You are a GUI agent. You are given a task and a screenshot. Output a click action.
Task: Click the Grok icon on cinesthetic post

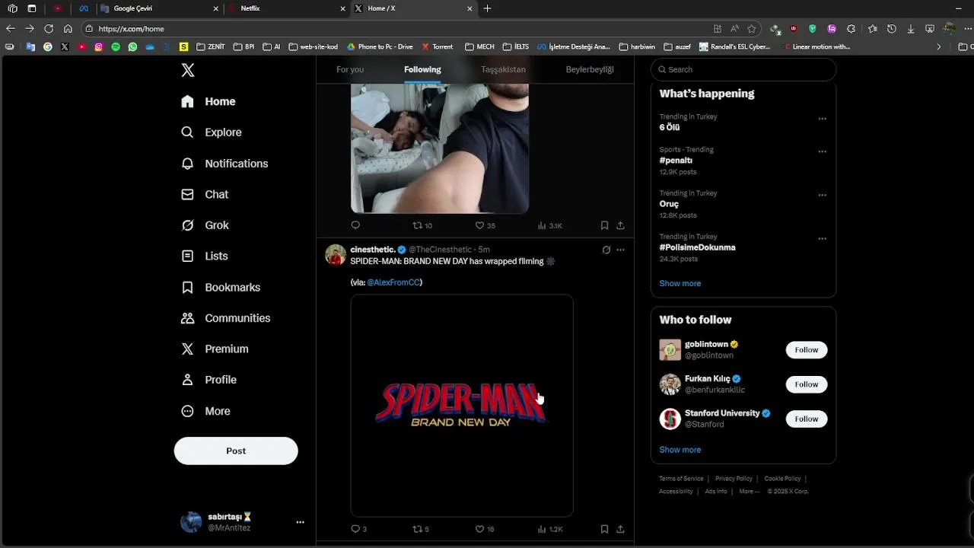[606, 250]
